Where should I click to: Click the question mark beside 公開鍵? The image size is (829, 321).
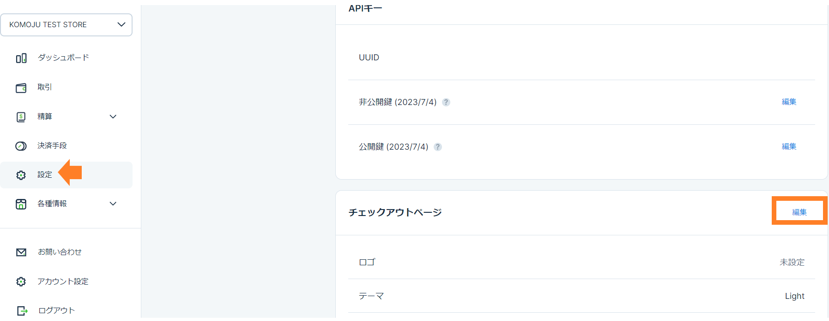438,147
